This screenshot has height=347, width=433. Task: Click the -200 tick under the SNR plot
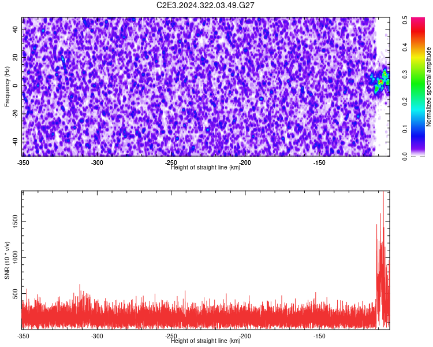coord(245,336)
